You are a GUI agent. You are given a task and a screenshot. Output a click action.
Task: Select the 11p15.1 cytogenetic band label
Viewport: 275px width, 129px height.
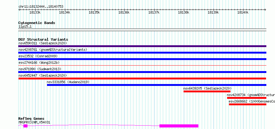pyautogui.click(x=25, y=27)
